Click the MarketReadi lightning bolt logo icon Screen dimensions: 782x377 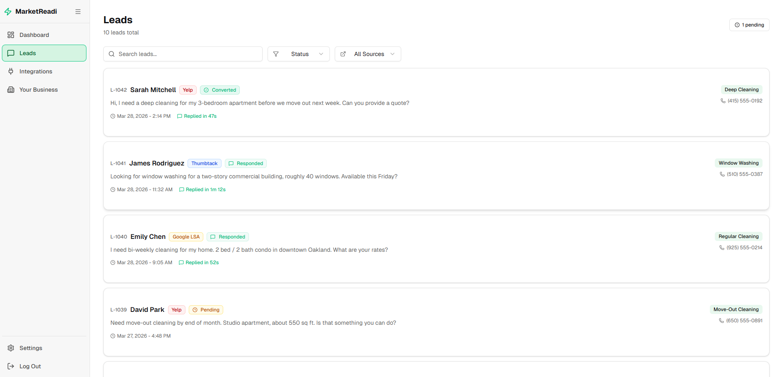8,11
